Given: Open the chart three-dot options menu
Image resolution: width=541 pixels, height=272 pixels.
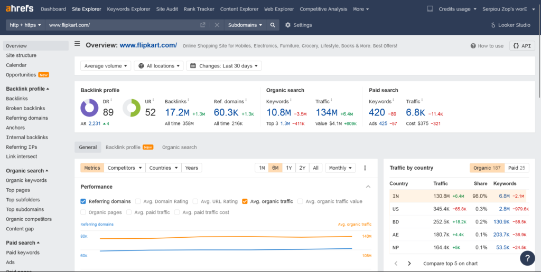Looking at the screenshot, I should click(365, 168).
